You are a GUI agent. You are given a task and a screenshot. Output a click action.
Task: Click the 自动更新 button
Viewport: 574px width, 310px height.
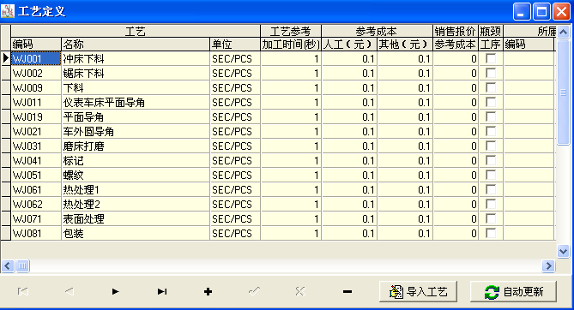click(513, 291)
